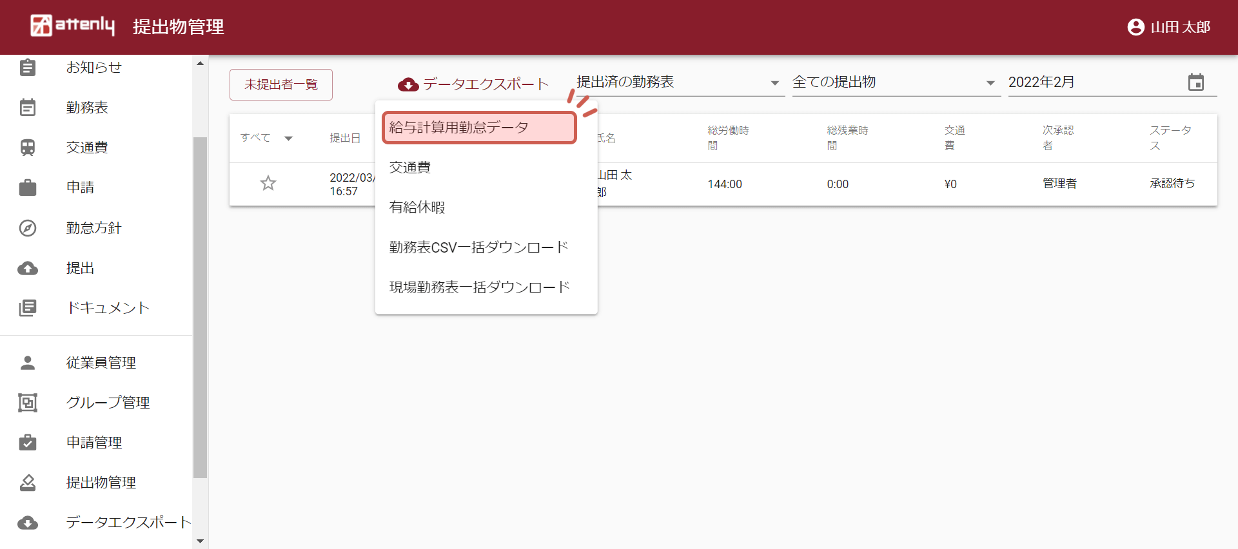This screenshot has height=549, width=1238.
Task: Choose 勤務表CSV一括ダウンロード menu item
Action: pyautogui.click(x=478, y=247)
